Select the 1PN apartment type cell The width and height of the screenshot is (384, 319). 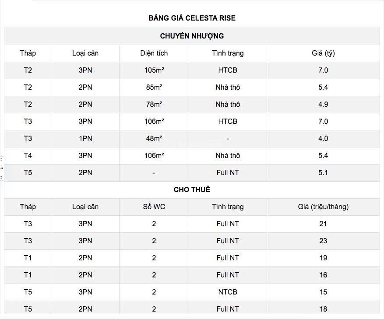click(85, 139)
